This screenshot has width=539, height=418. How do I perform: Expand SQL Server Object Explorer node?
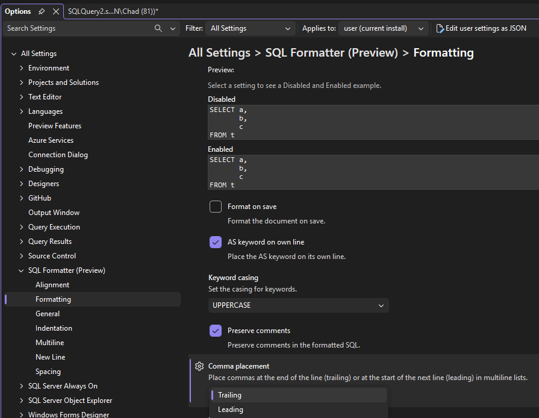tap(21, 401)
